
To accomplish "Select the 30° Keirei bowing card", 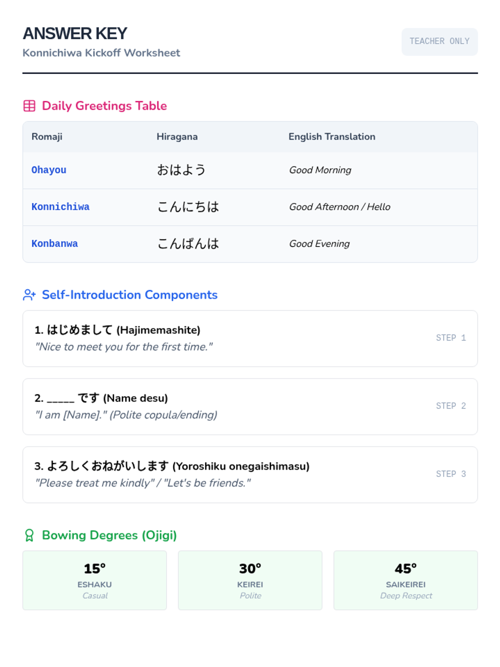I will click(250, 580).
